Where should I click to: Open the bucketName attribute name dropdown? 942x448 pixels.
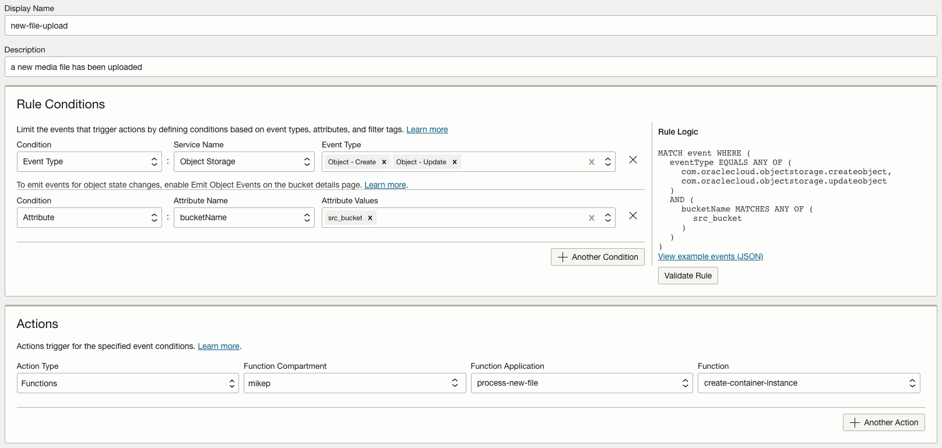(244, 218)
